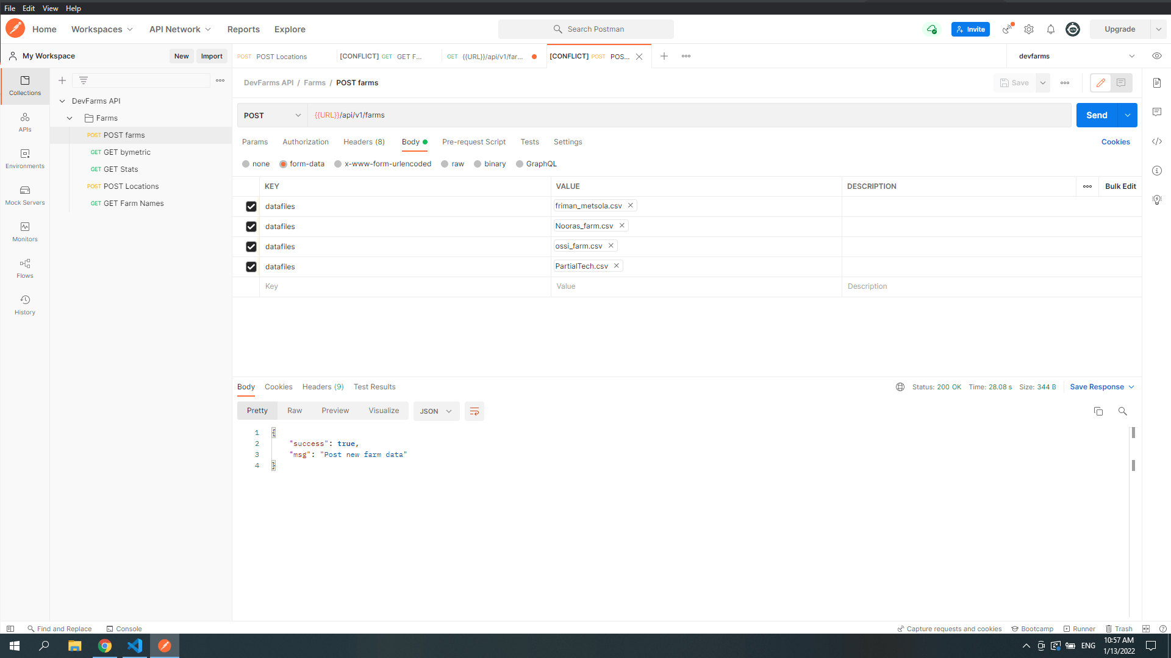Open Bulk Edit for the form-data fields
The width and height of the screenshot is (1171, 658).
(1120, 186)
